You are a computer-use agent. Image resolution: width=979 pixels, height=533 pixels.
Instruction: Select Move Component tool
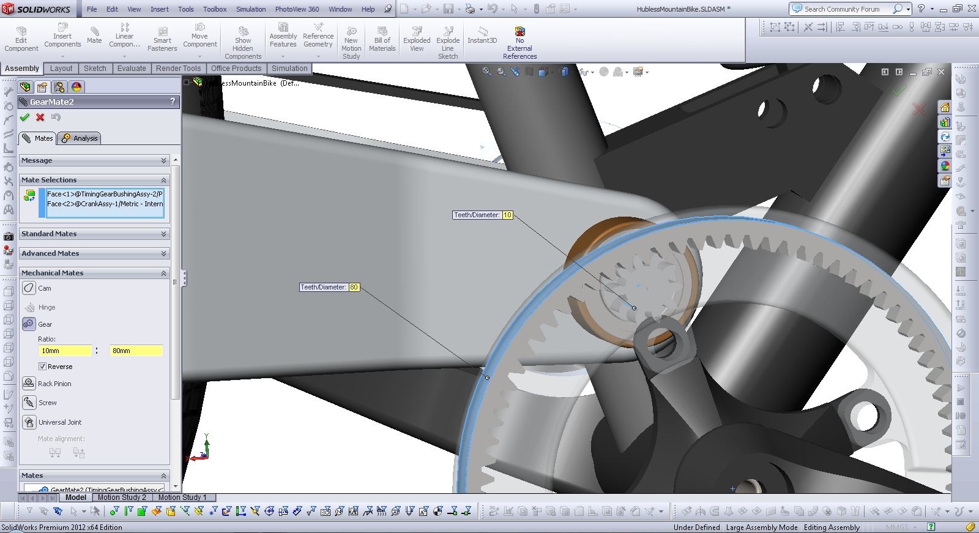click(200, 35)
